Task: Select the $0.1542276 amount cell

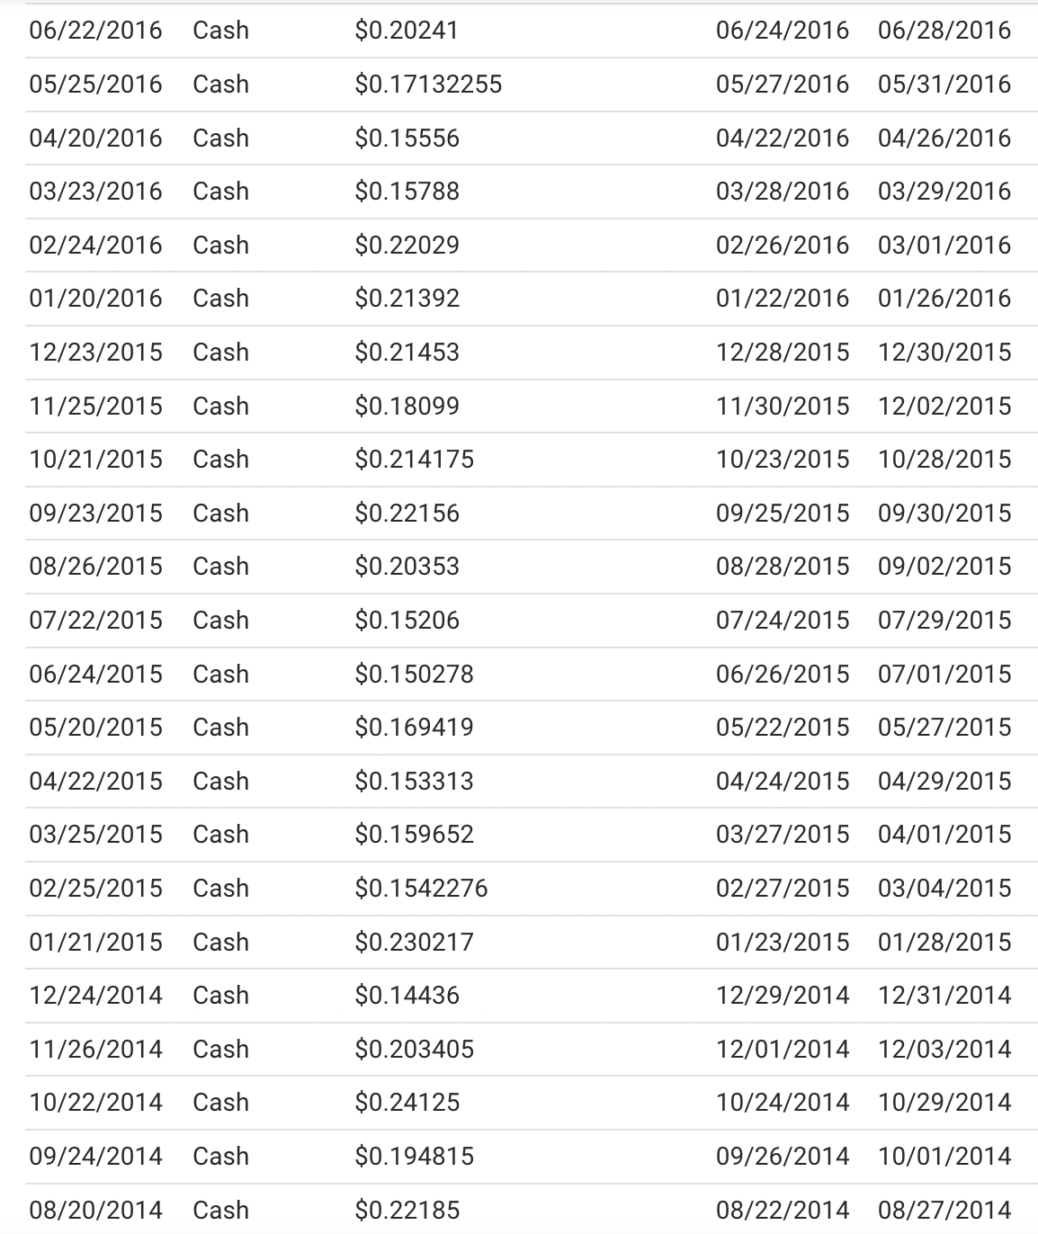Action: click(421, 889)
